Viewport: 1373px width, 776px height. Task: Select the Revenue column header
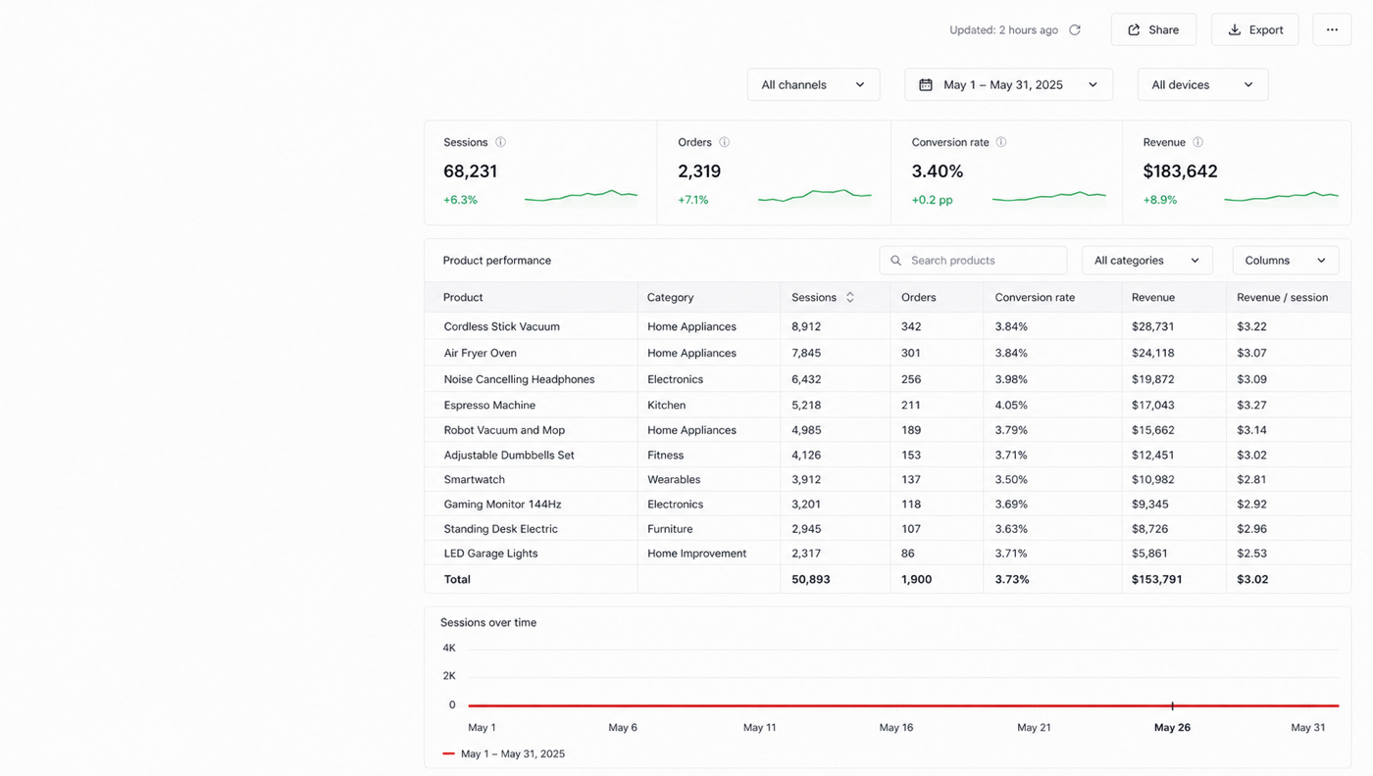1153,297
